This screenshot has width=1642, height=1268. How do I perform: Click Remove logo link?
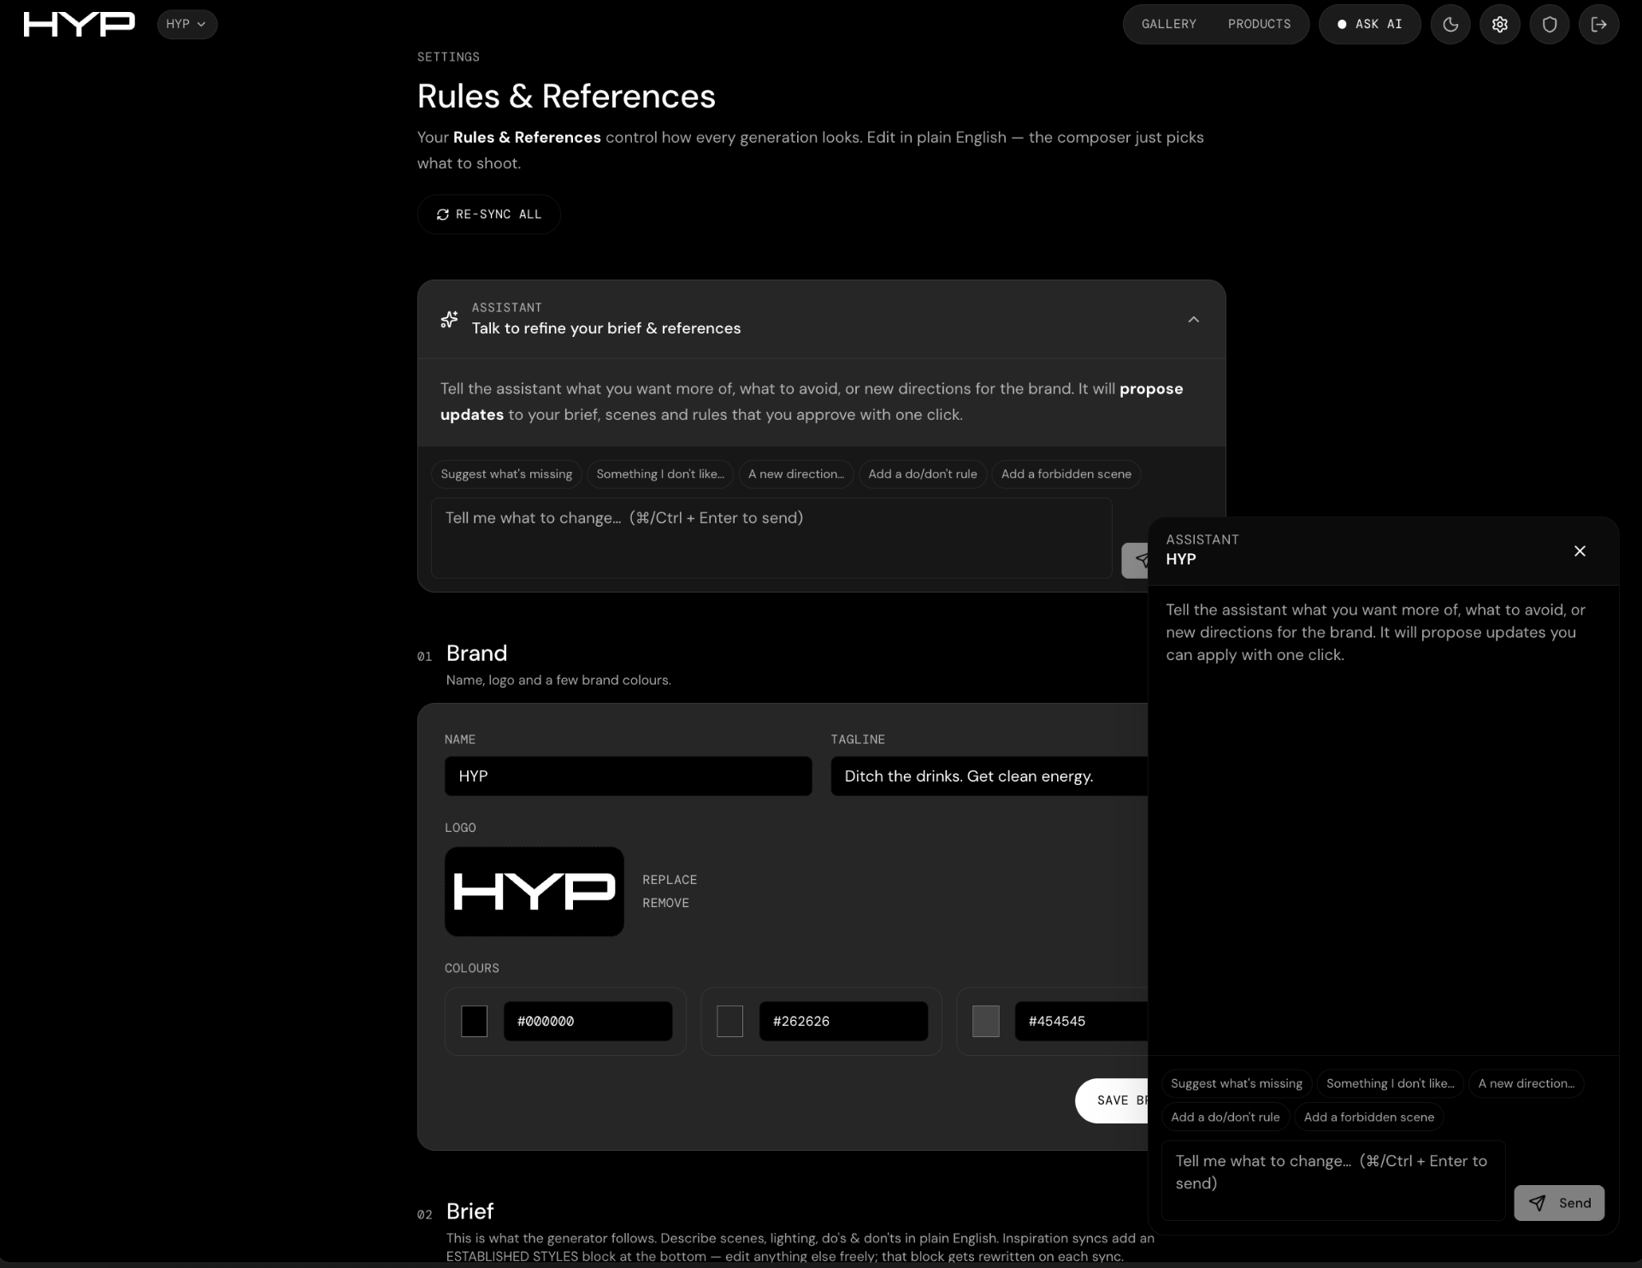[x=665, y=903]
